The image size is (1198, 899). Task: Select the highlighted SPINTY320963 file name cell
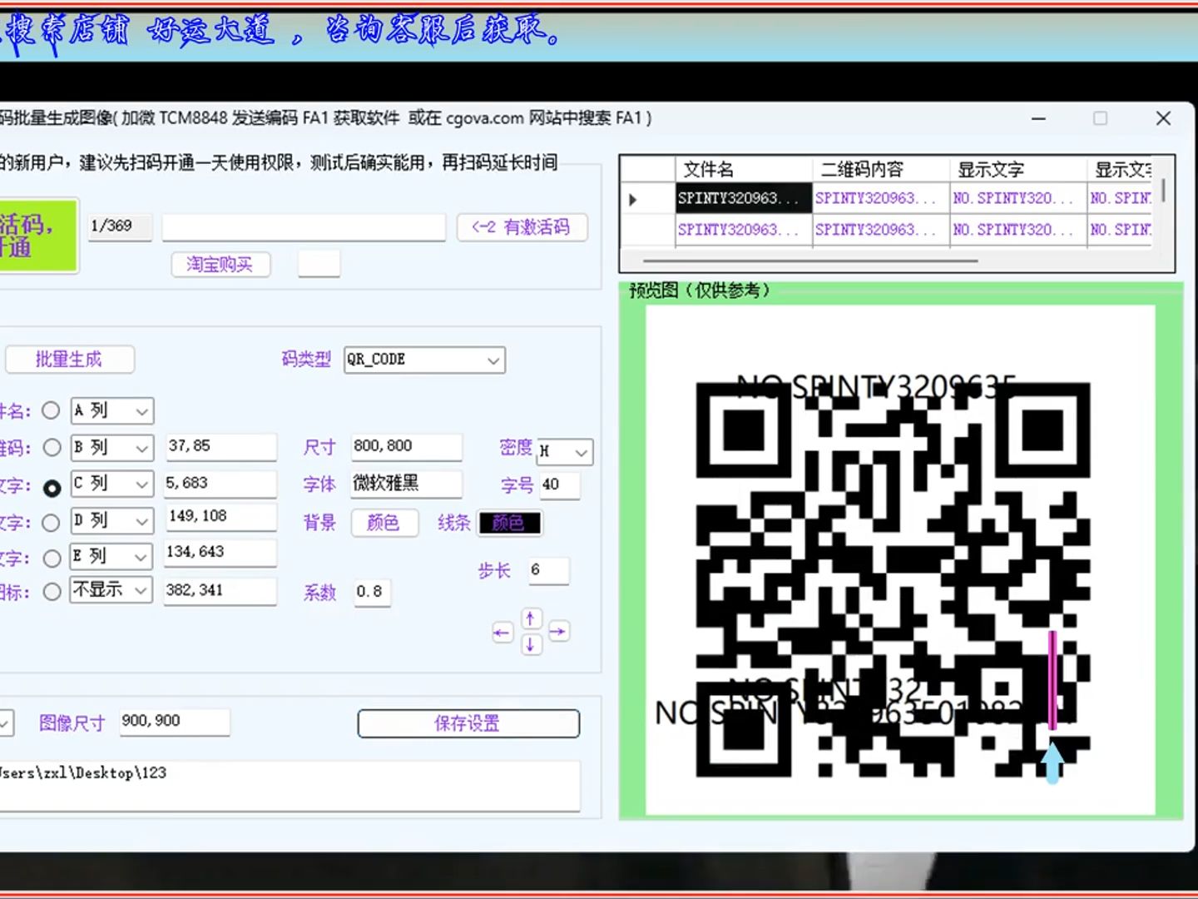point(744,198)
